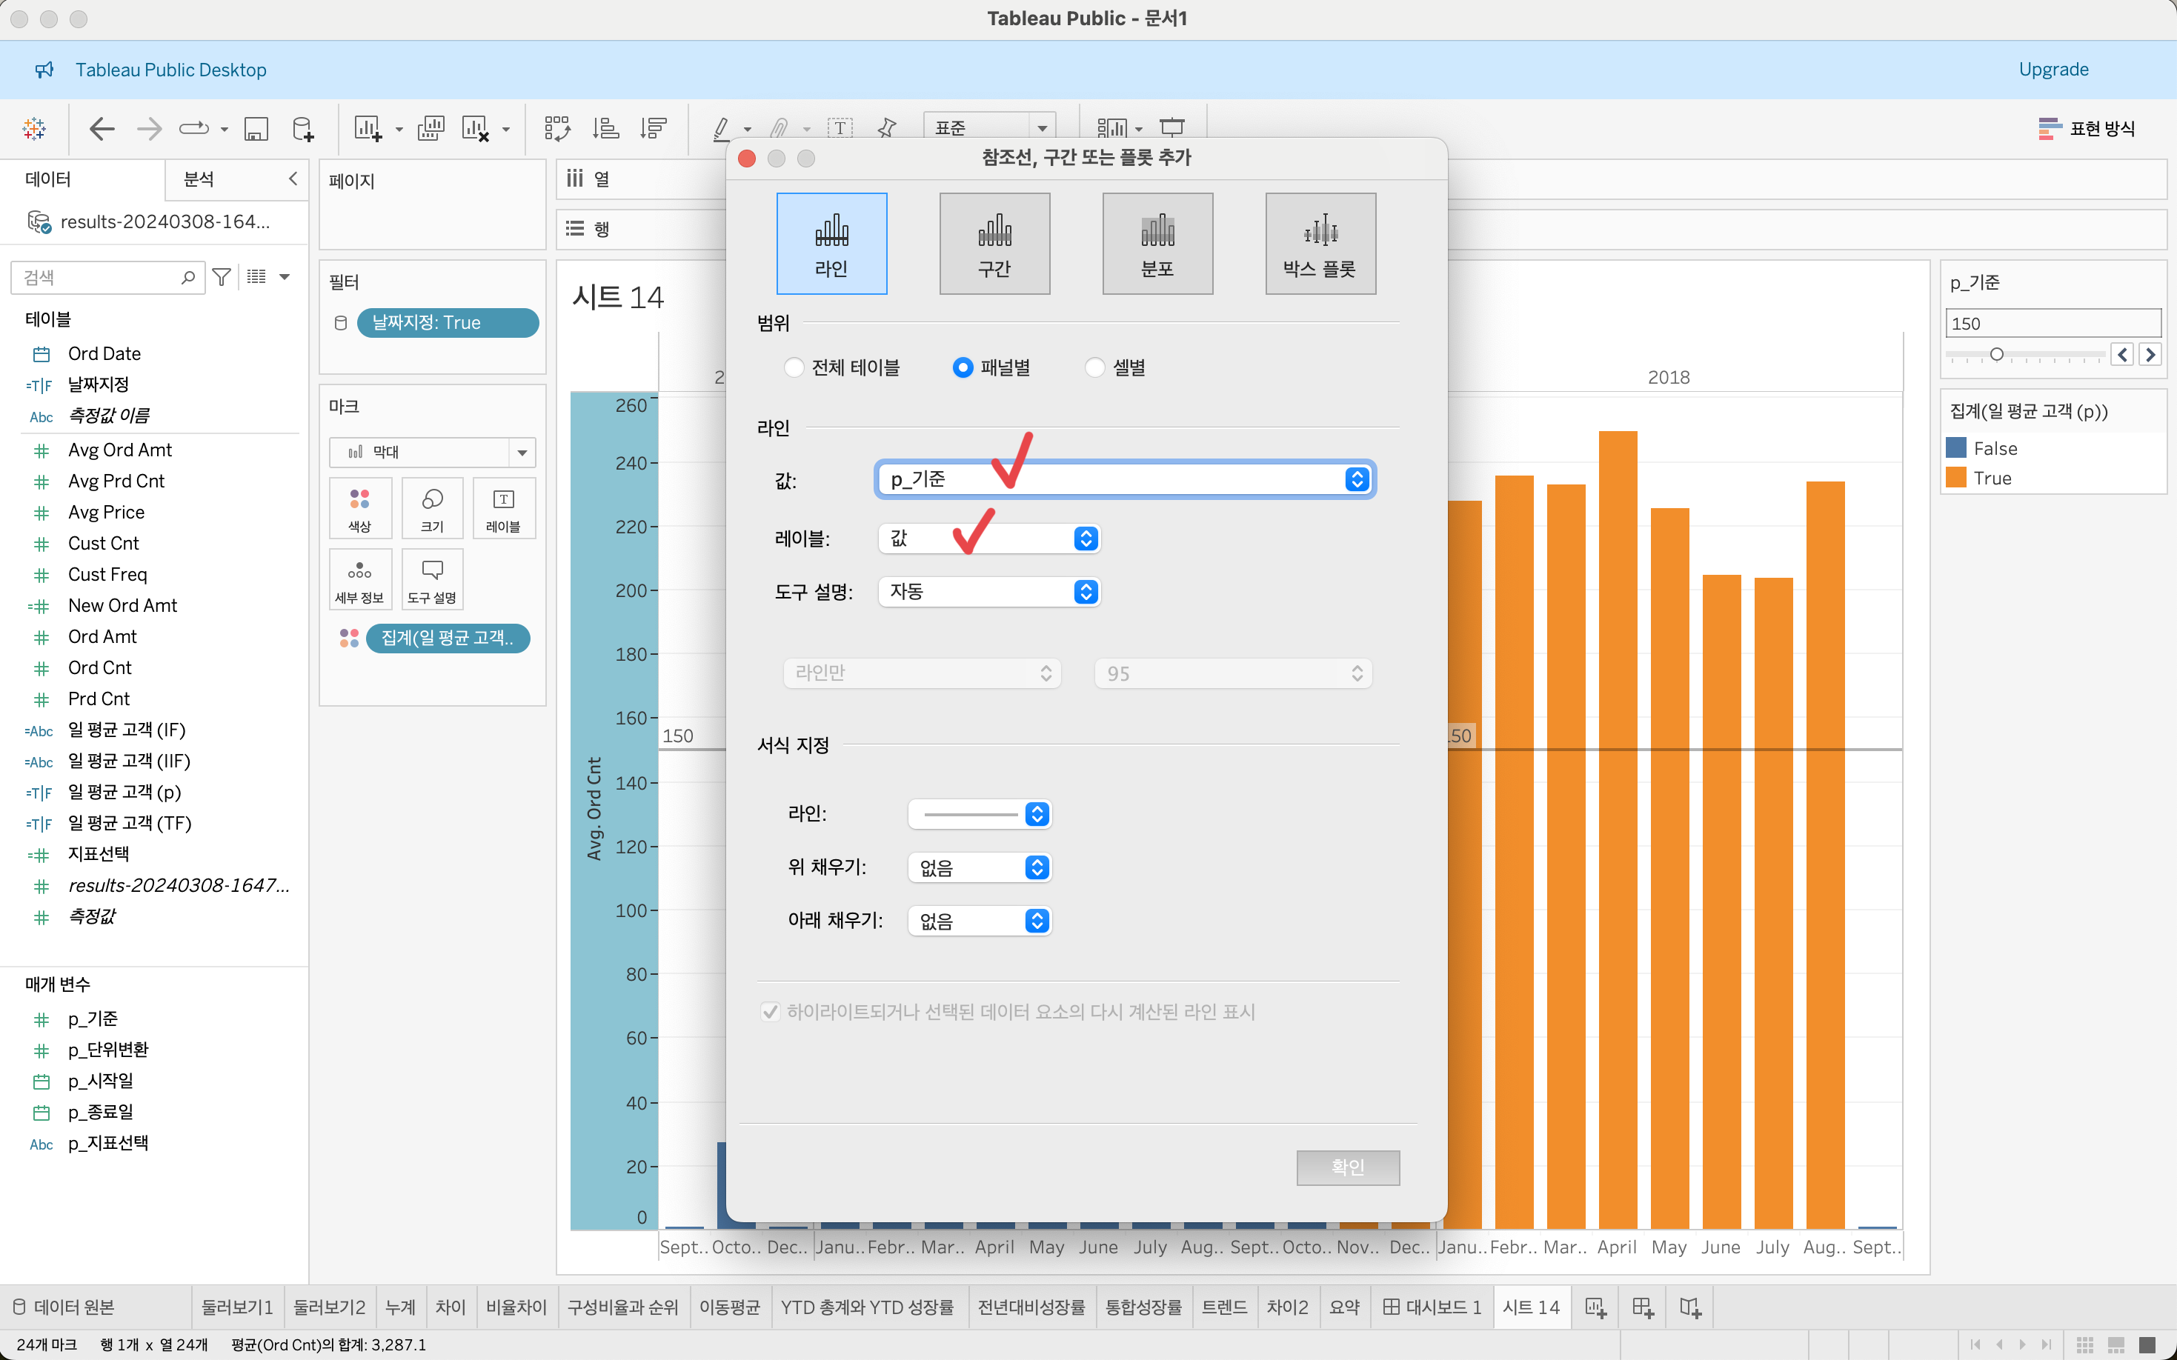This screenshot has width=2177, height=1360.
Task: Select the 셀별 radio button
Action: 1094,367
